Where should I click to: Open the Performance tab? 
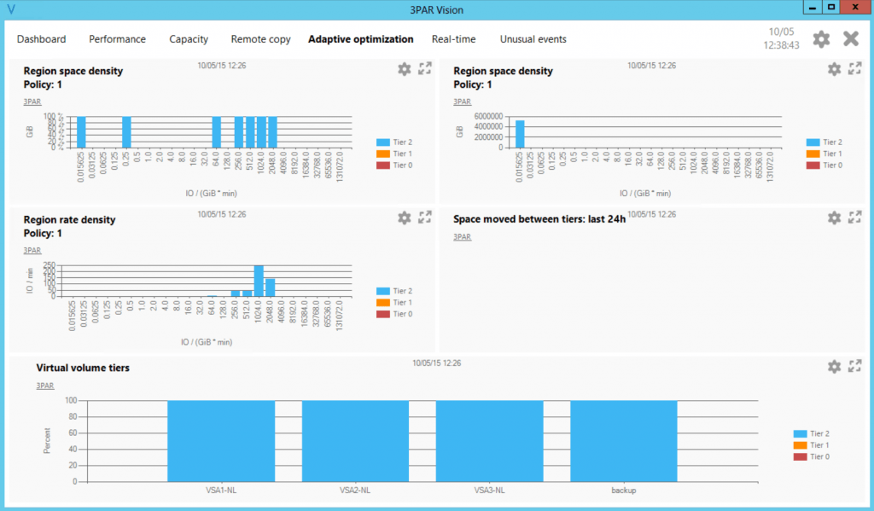pos(117,39)
